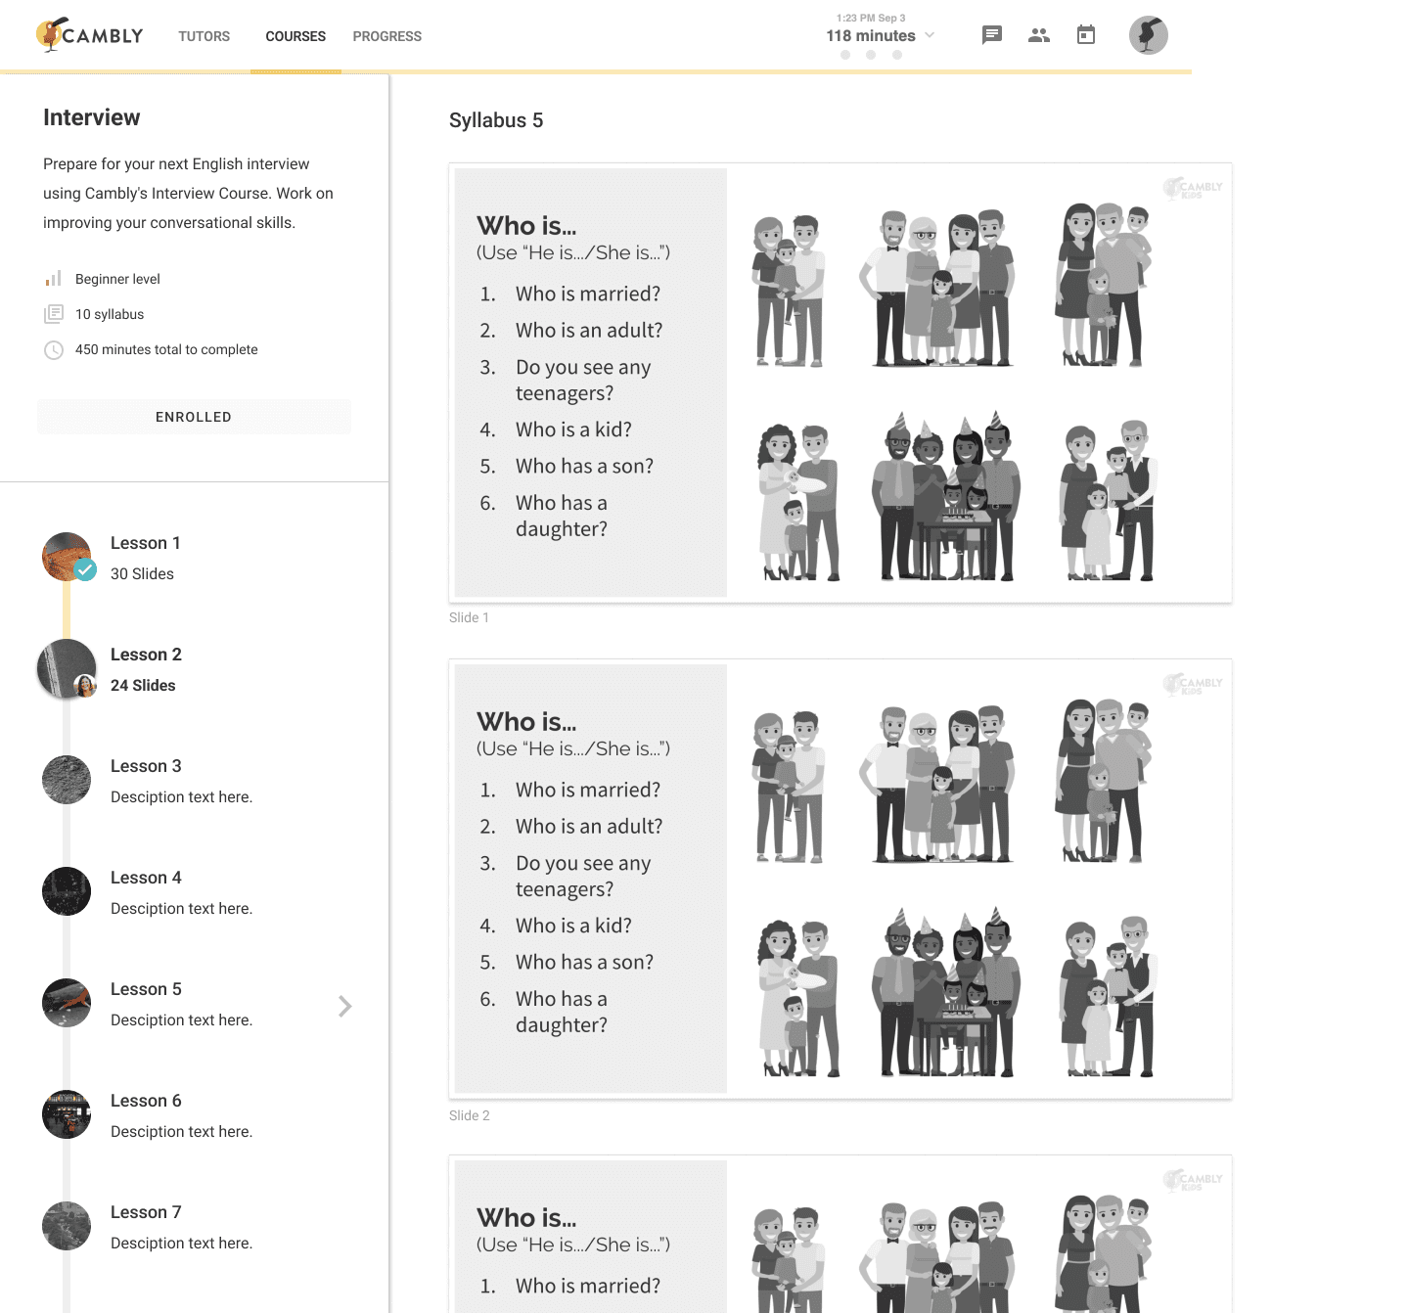Viewport: 1409px width, 1313px height.
Task: Select the Lesson 4 title
Action: click(x=146, y=878)
